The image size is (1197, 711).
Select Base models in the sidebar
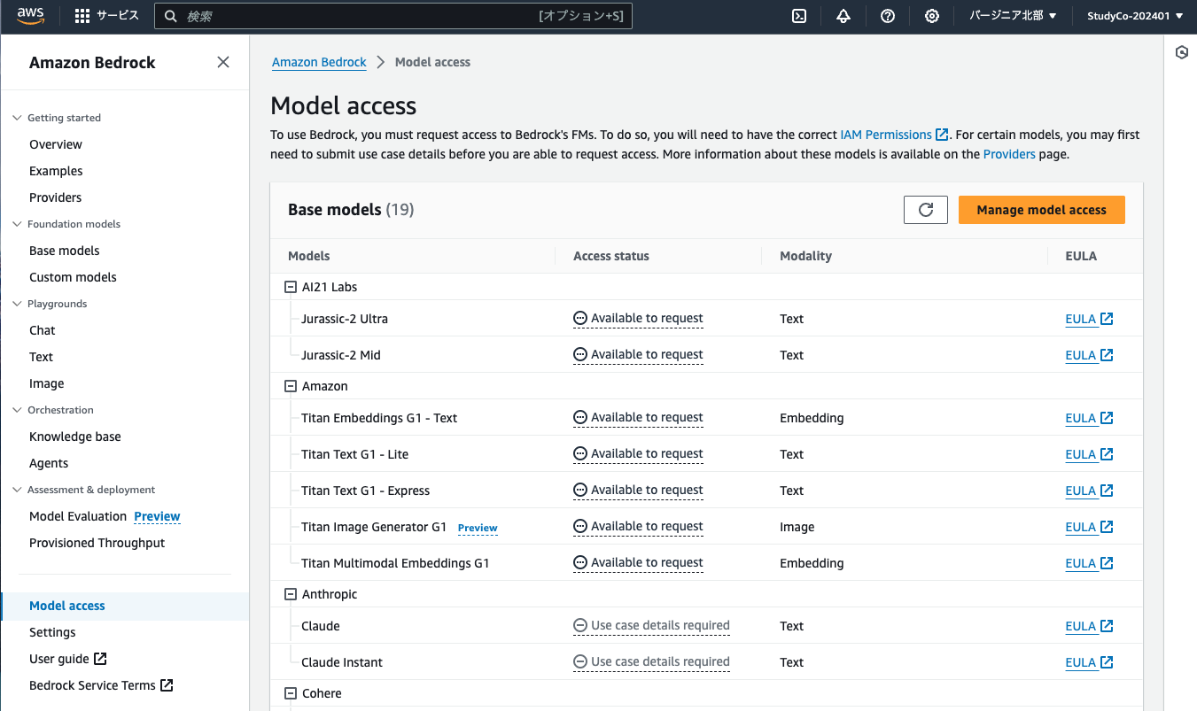pyautogui.click(x=65, y=250)
